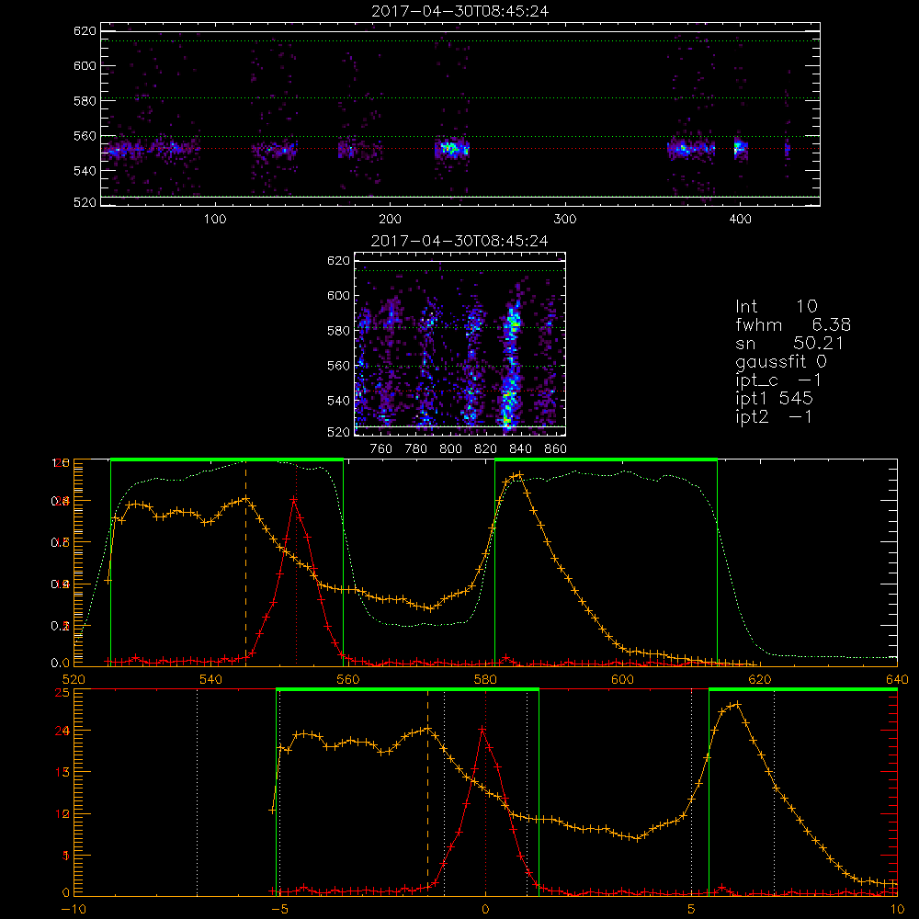Screen dimensions: 919x919
Task: Select the 'ipt_c -1' readout
Action: click(x=778, y=380)
